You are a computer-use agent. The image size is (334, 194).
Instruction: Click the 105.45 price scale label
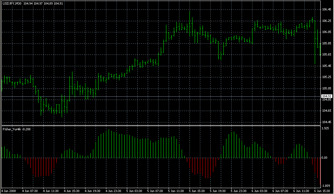tap(327, 66)
